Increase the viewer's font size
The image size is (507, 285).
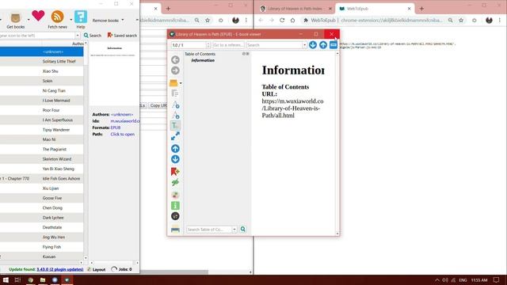point(175,104)
